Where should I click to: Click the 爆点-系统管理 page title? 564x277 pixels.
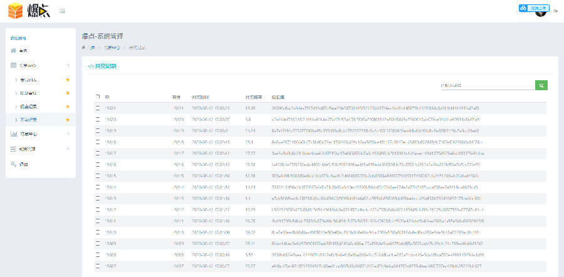tap(103, 36)
